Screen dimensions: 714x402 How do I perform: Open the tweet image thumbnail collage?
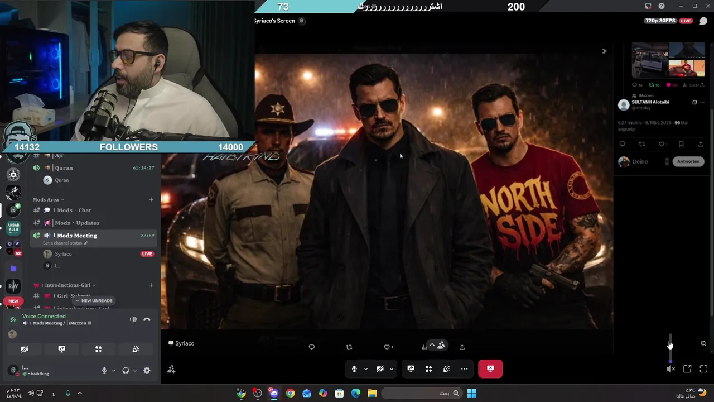tap(668, 60)
